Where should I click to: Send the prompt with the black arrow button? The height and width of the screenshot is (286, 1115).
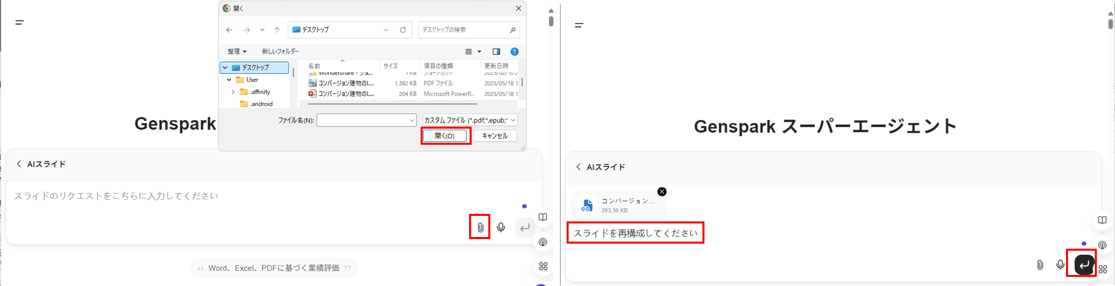1085,265
